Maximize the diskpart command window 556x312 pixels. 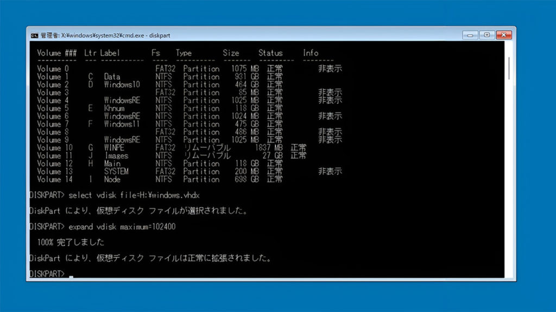tap(486, 35)
